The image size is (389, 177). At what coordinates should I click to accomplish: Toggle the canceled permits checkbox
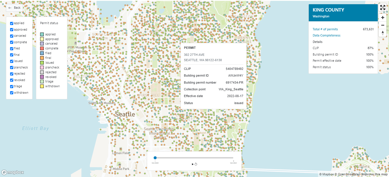12,36
